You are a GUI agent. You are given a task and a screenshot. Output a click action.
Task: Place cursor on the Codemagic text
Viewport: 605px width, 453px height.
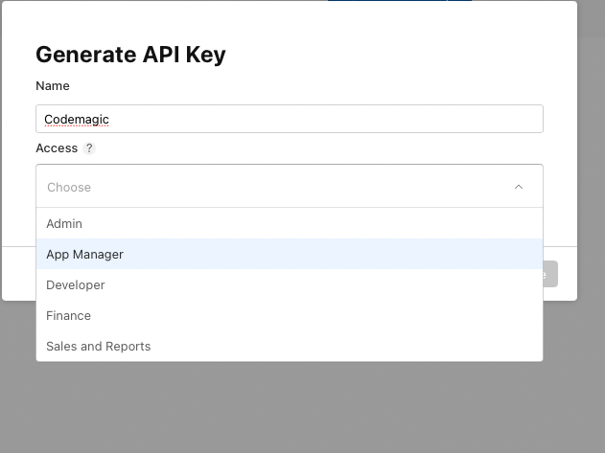tap(77, 119)
